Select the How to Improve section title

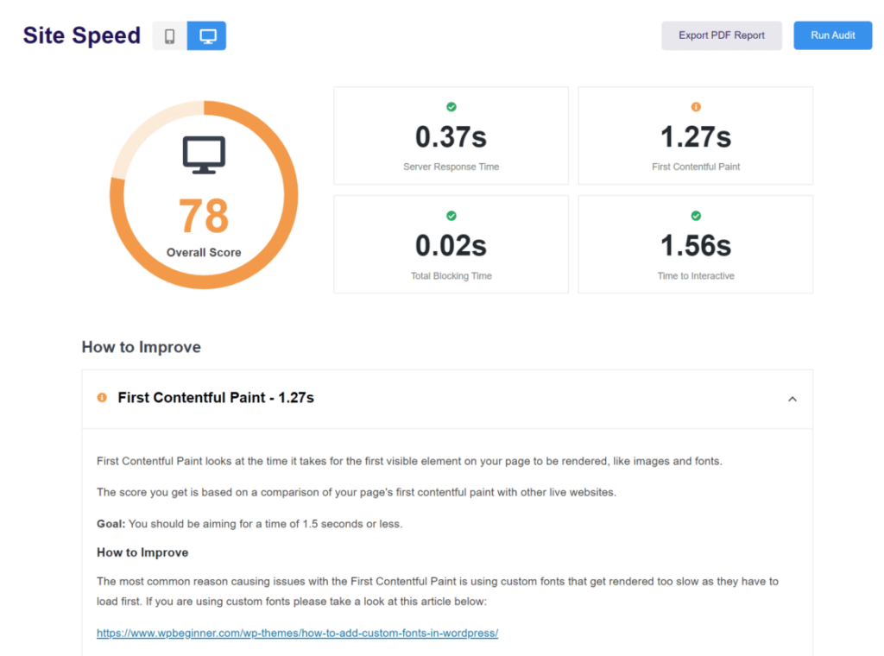pos(140,347)
